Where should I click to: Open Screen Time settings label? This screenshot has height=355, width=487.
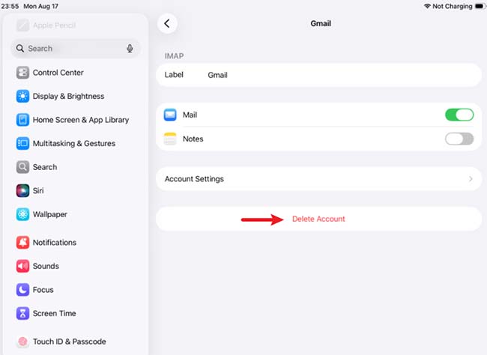click(54, 313)
